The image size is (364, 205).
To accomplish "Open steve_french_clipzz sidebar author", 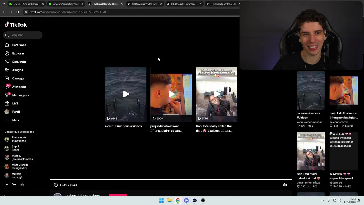I will coord(308,183).
